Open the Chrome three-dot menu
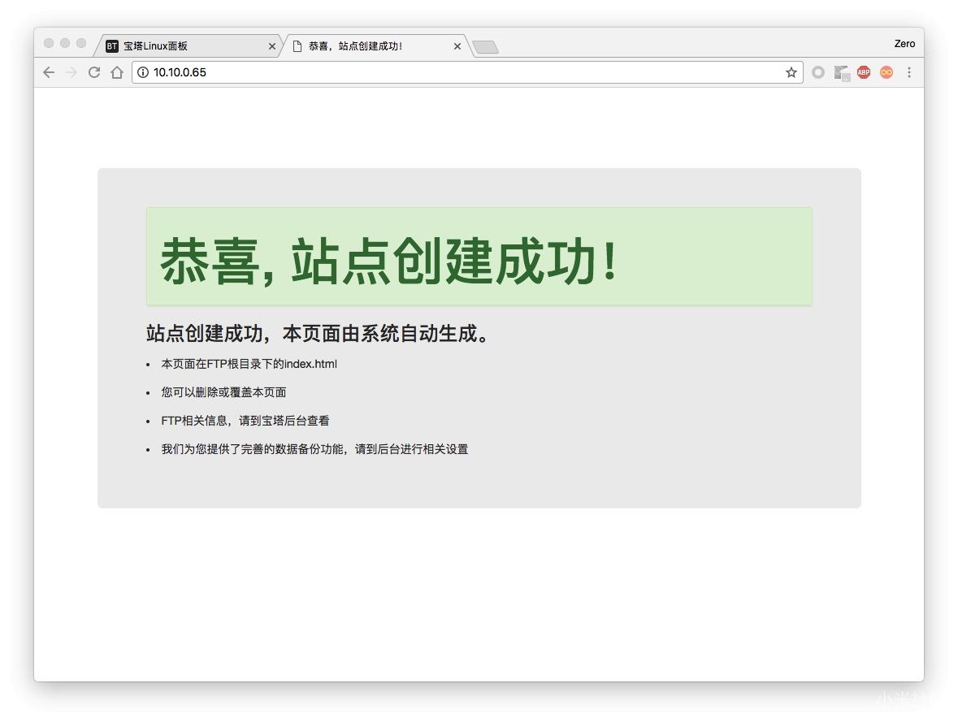The image size is (958, 722). [909, 72]
